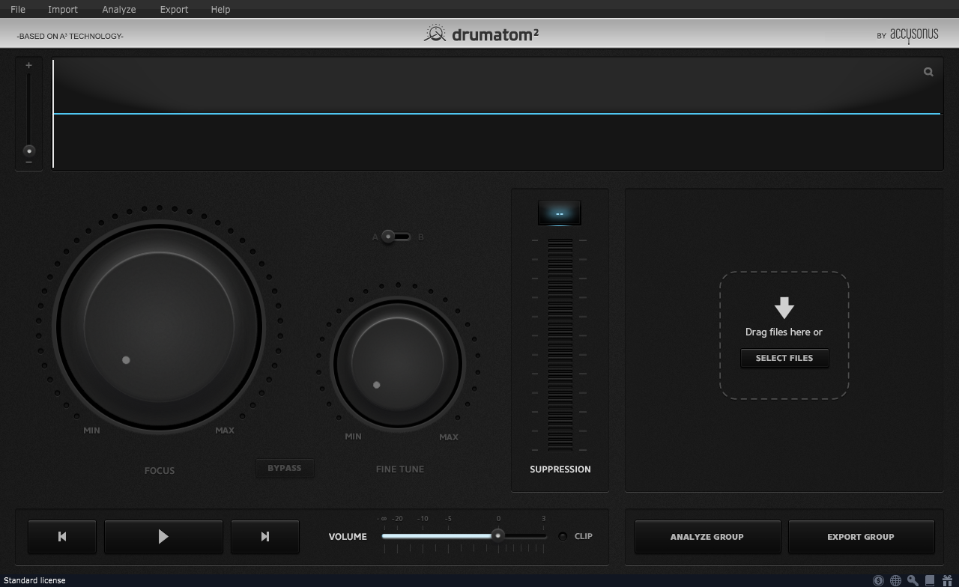Open the Import menu
This screenshot has width=959, height=587.
pyautogui.click(x=63, y=9)
